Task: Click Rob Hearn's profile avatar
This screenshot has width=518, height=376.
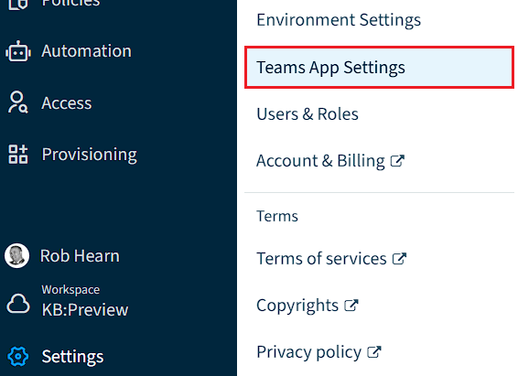Action: pyautogui.click(x=16, y=256)
